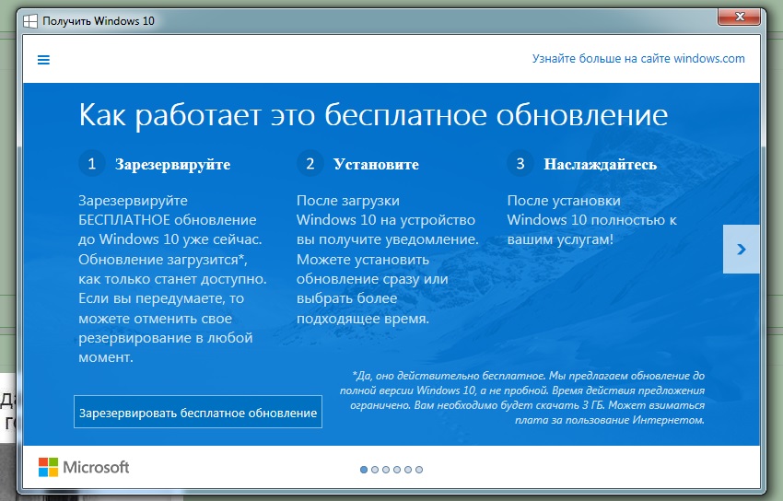Select the sixth page indicator dot
The width and height of the screenshot is (783, 501).
point(419,470)
